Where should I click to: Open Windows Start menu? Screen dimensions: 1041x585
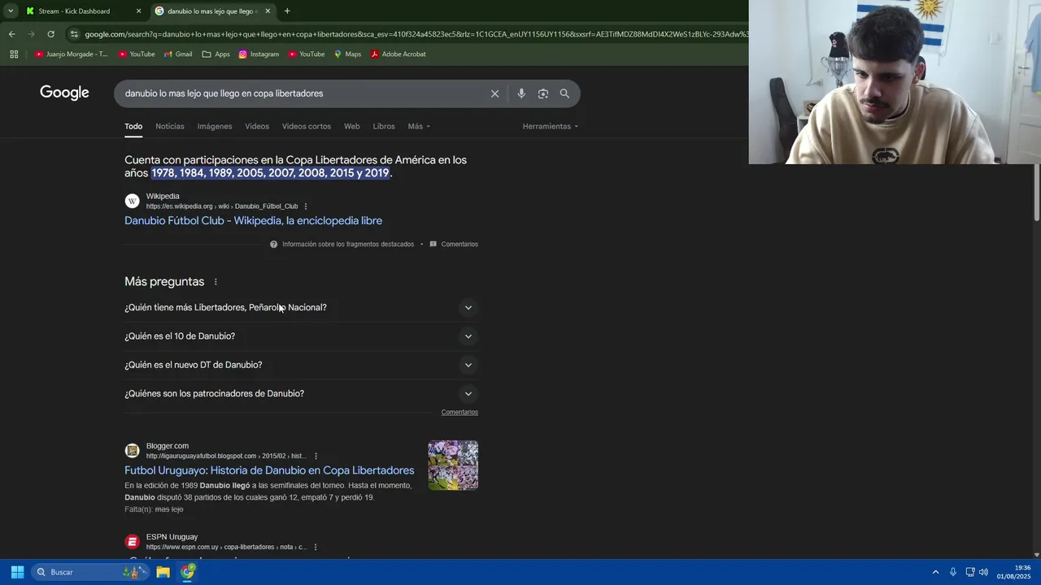click(17, 572)
